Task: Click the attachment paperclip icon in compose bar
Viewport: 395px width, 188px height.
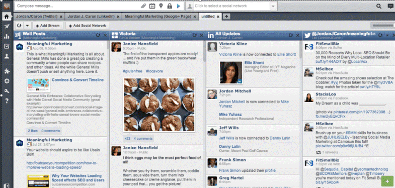Action: click(143, 6)
